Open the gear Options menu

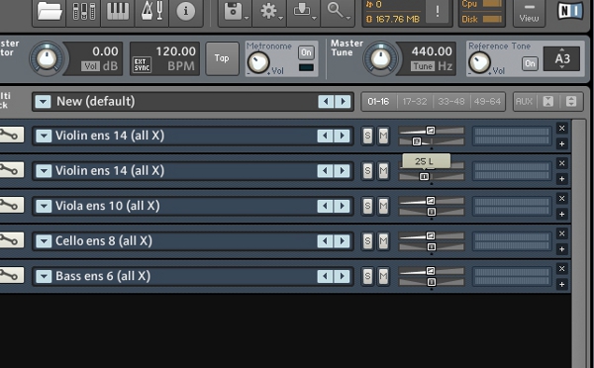269,11
